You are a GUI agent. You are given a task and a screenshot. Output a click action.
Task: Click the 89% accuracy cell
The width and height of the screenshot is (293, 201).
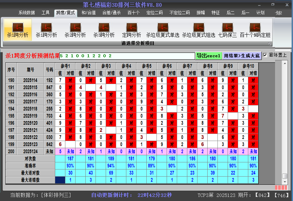[x=151, y=166]
